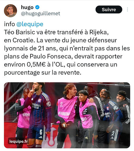Follow the account with the Suivre button
This screenshot has height=151, width=134.
[109, 9]
